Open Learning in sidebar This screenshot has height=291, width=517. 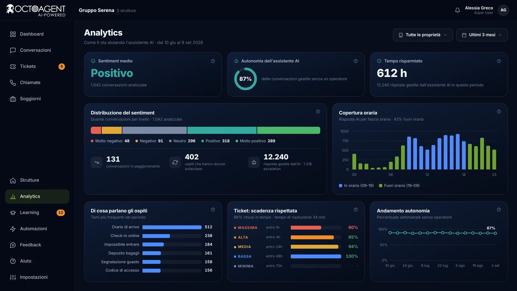pyautogui.click(x=37, y=213)
